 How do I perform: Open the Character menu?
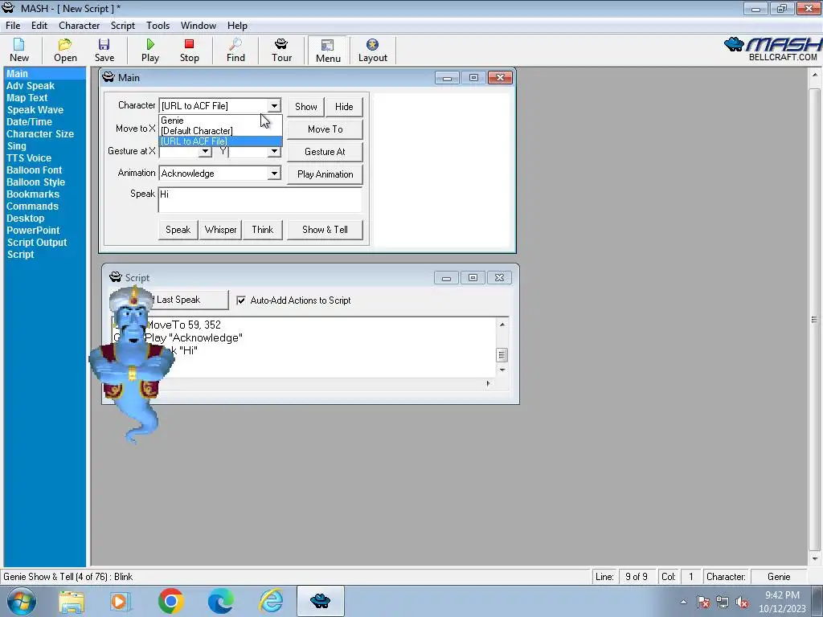coord(80,25)
